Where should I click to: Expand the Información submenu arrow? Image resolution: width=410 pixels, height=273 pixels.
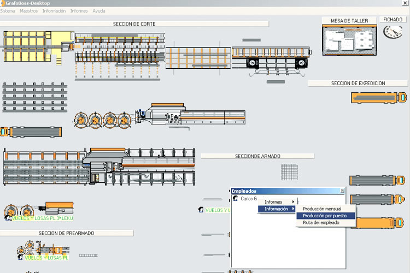(x=293, y=209)
